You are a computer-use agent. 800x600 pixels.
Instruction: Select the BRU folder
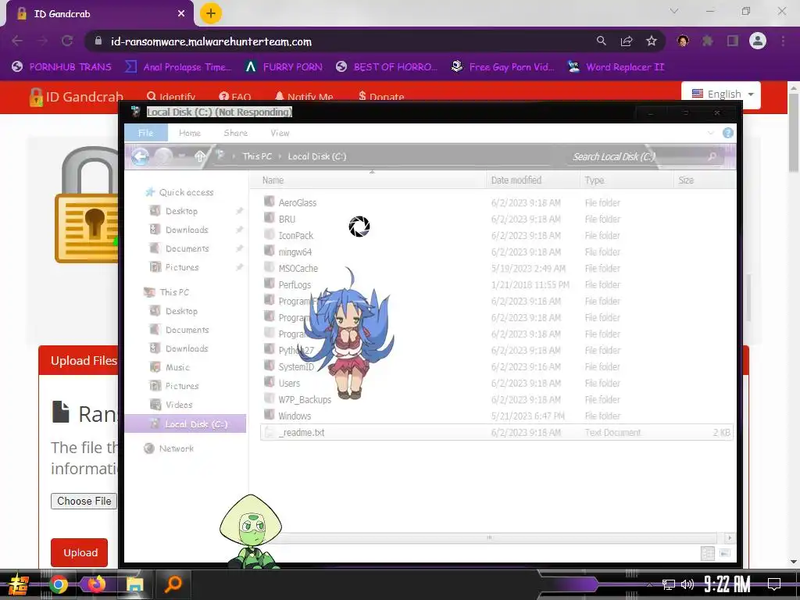click(287, 219)
